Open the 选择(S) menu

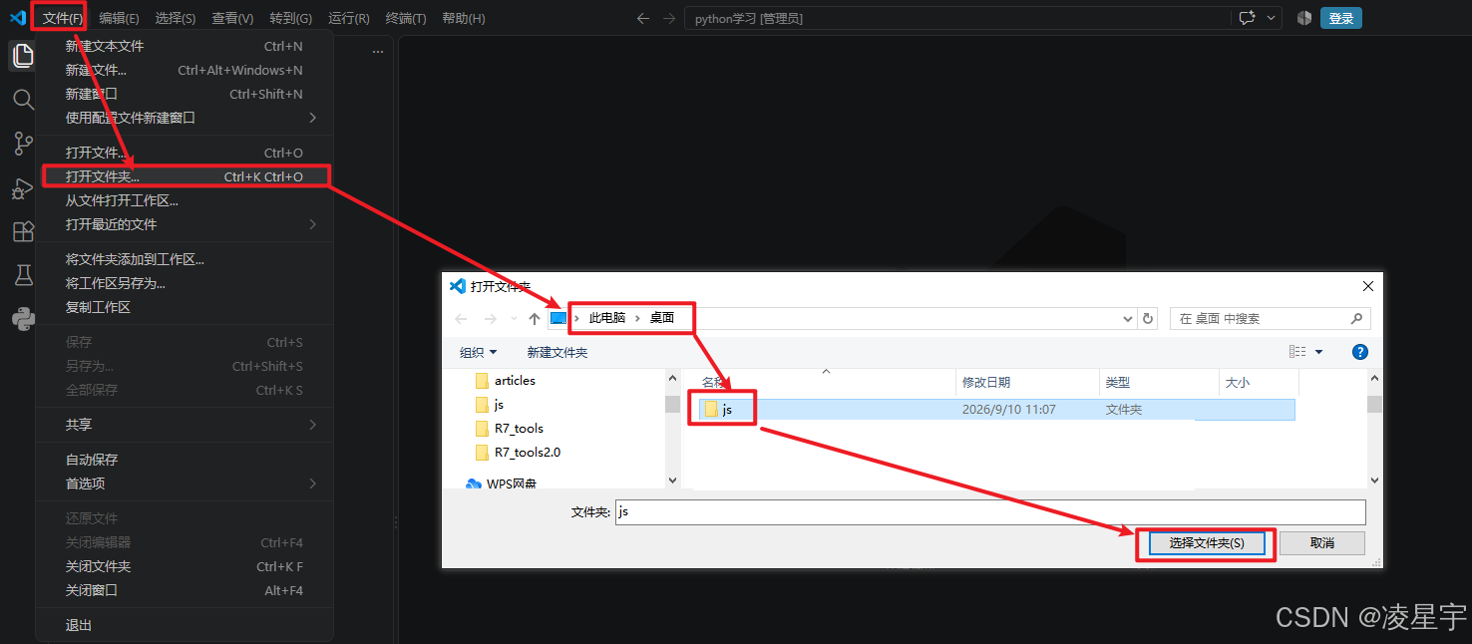tap(176, 18)
